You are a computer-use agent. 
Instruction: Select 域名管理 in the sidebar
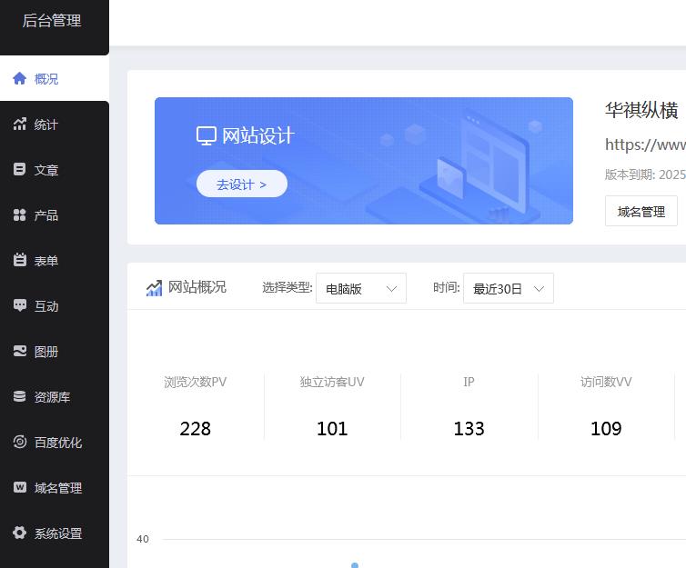[x=55, y=488]
